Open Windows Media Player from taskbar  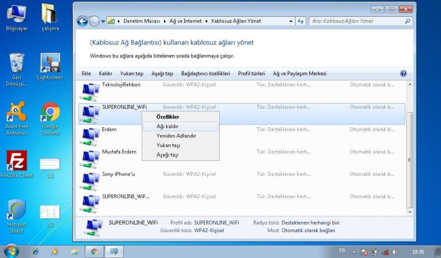[55, 251]
